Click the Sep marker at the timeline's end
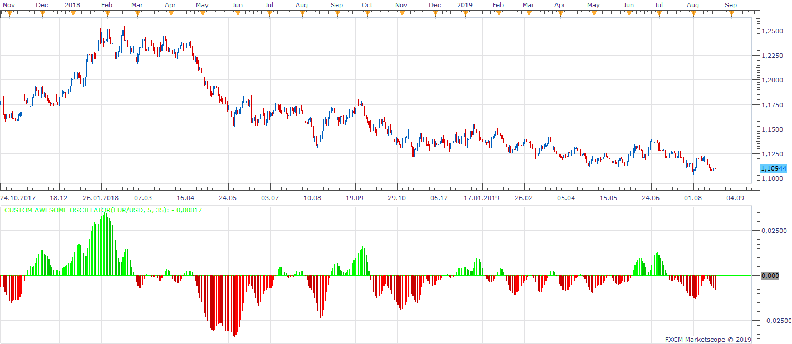This screenshot has height=344, width=792. 731,5
